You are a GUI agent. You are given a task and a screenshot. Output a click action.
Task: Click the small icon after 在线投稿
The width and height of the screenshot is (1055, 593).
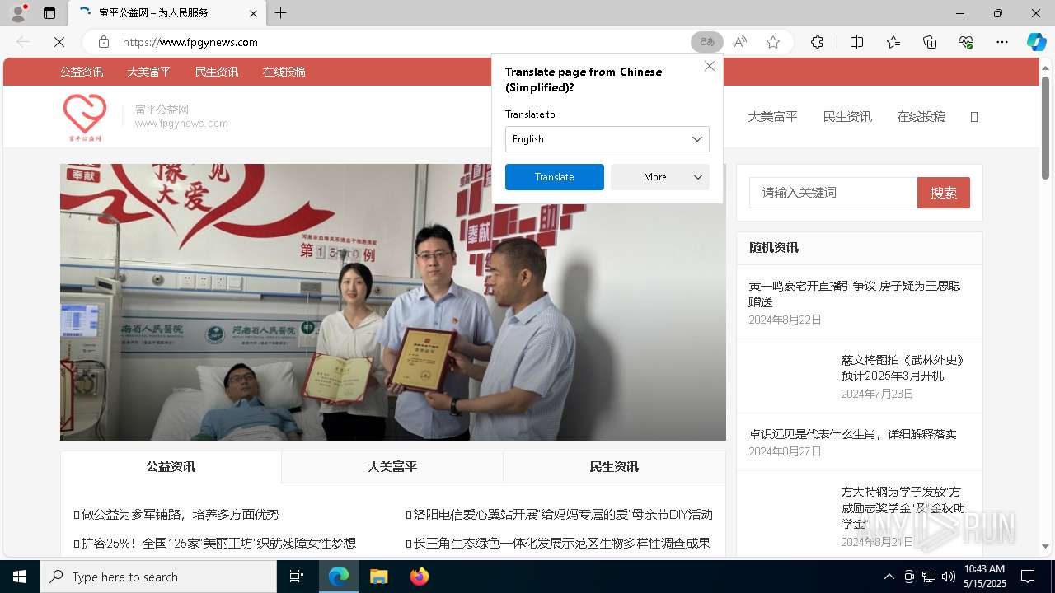click(x=974, y=117)
